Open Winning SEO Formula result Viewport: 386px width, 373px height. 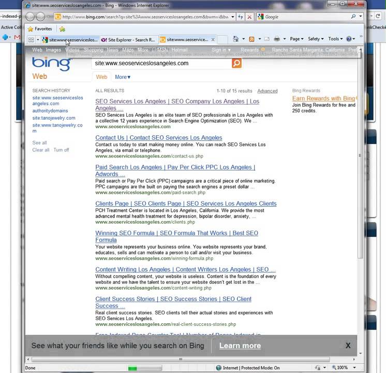coord(177,236)
